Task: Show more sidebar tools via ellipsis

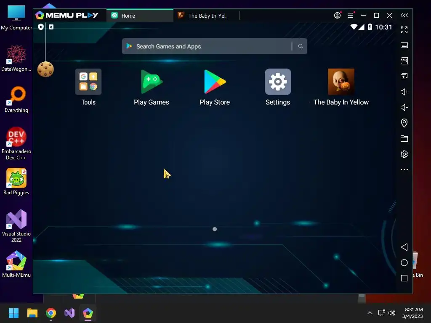Action: (404, 169)
